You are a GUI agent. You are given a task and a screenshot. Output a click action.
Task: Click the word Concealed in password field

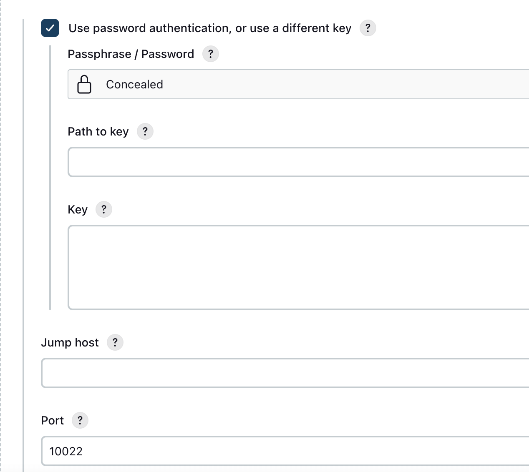click(x=134, y=84)
